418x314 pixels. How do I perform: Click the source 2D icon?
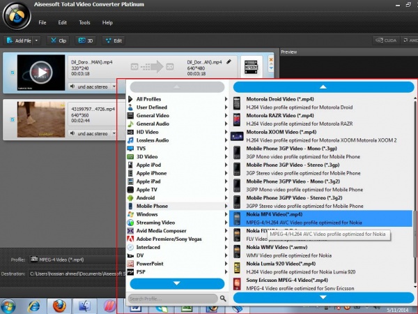pos(134,67)
